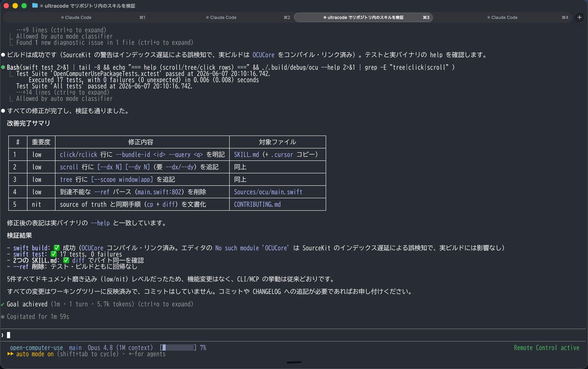The width and height of the screenshot is (588, 369).
Task: Click 'Opus 4.8 (1M context)' model label
Action: click(x=120, y=348)
